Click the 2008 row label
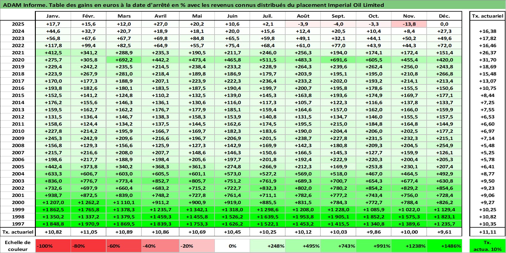 18,145
